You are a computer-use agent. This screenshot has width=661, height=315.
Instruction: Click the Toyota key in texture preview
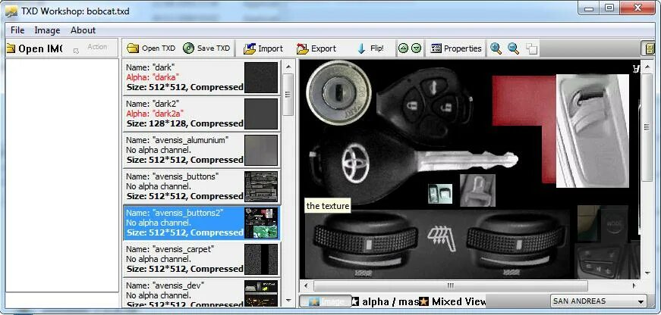(x=413, y=166)
